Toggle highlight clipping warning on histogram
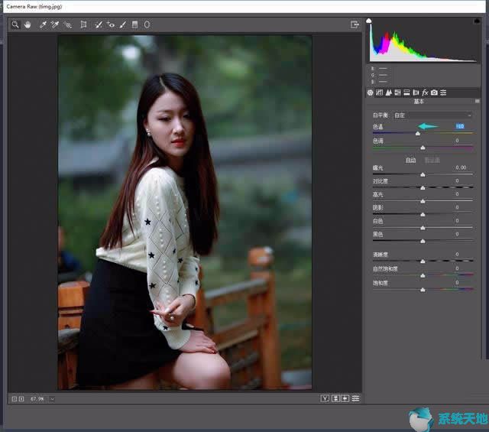 pos(477,21)
